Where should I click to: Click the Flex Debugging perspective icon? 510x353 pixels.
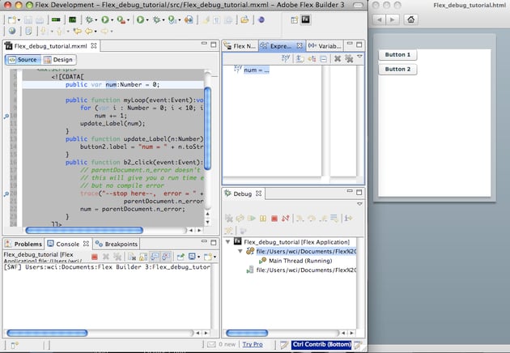coord(306,19)
